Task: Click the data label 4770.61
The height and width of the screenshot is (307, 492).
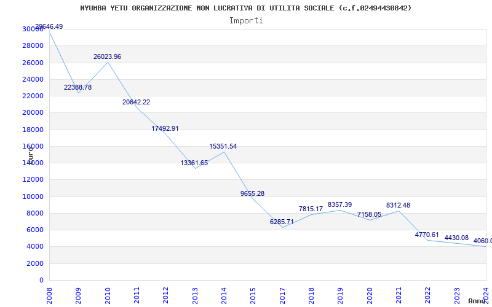Action: coord(427,235)
